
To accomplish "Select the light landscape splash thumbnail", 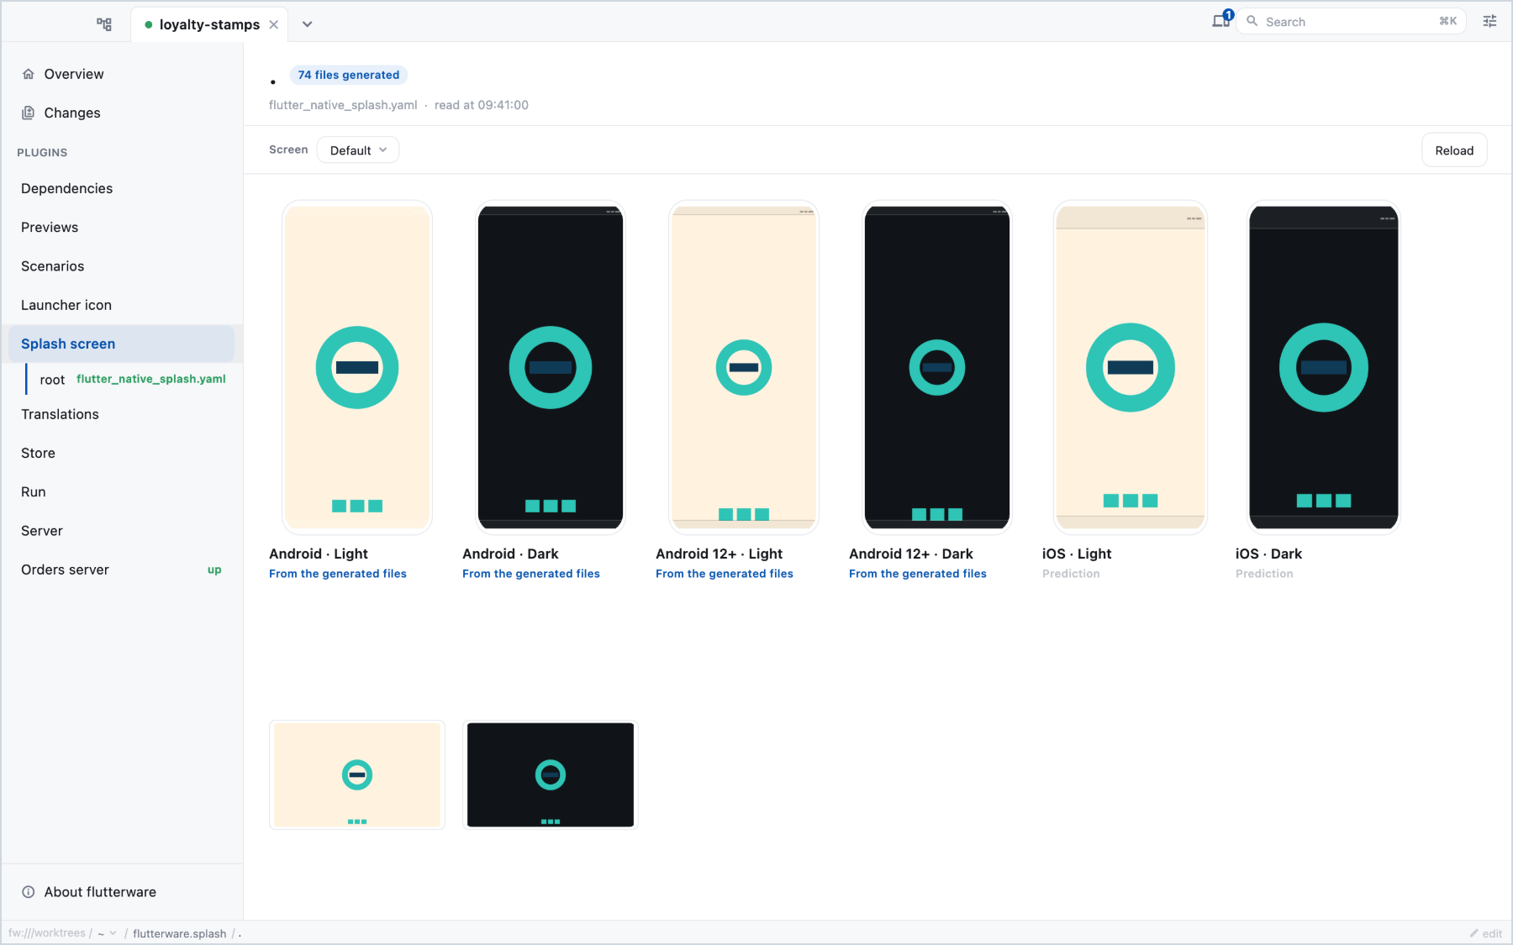I will [357, 774].
